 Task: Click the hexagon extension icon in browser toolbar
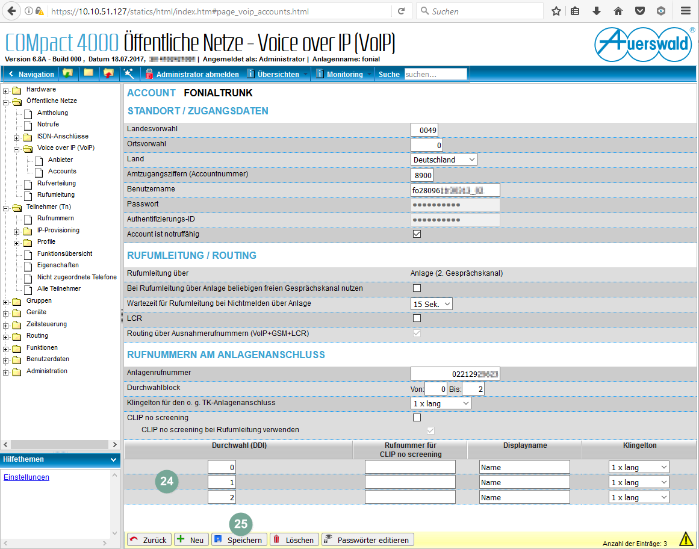click(x=661, y=11)
